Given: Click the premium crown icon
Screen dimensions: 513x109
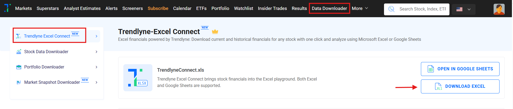Looking at the screenshot, I should [x=215, y=32].
